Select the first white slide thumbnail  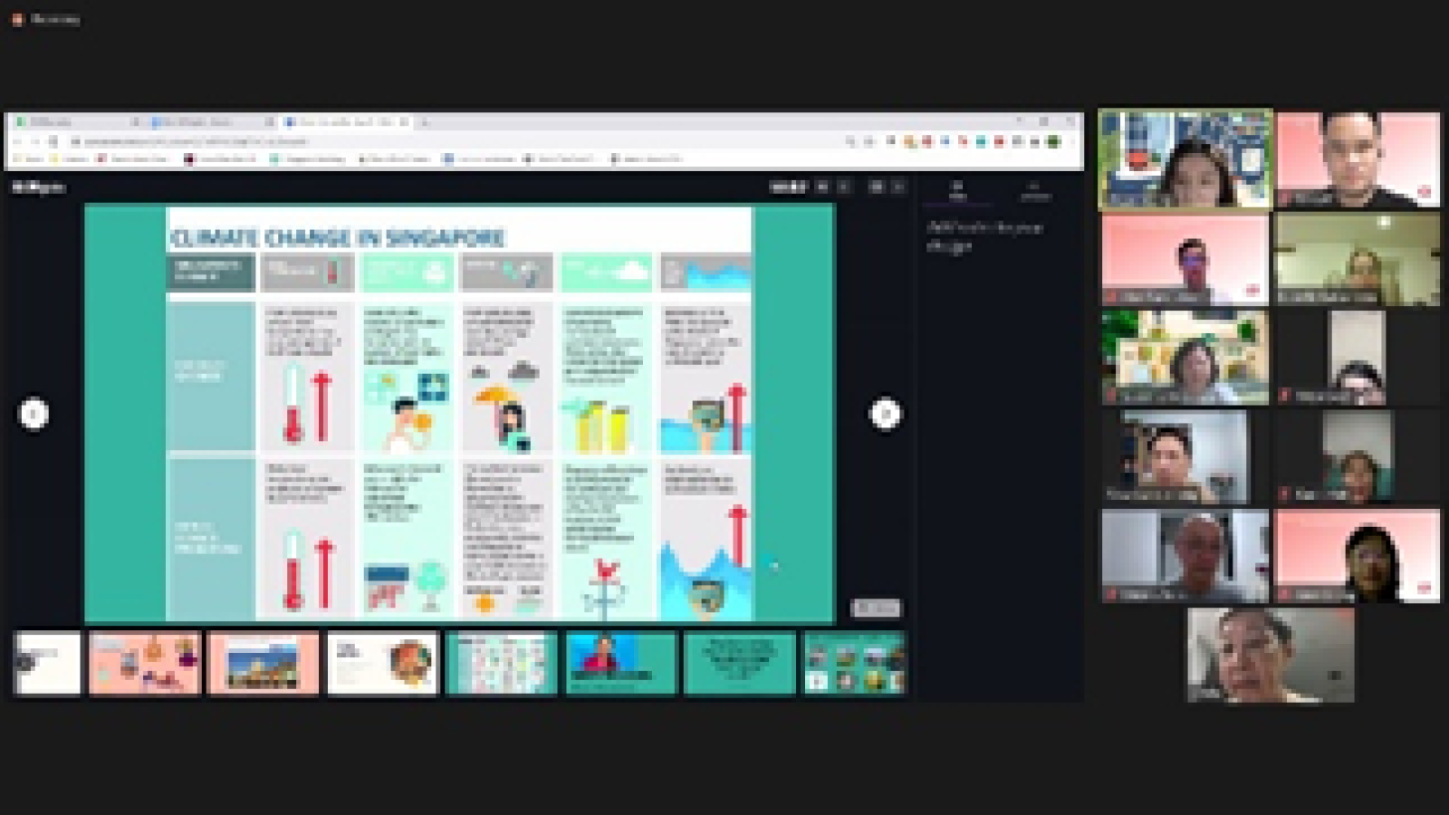point(47,664)
